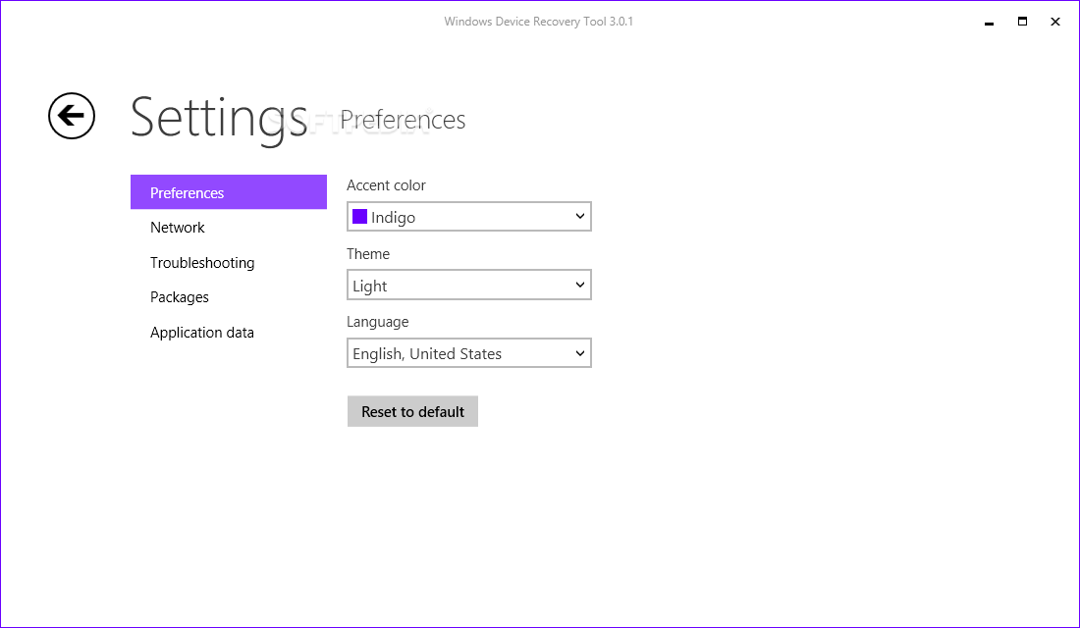Image resolution: width=1080 pixels, height=628 pixels.
Task: Go back using the circled arrow icon
Action: point(72,116)
